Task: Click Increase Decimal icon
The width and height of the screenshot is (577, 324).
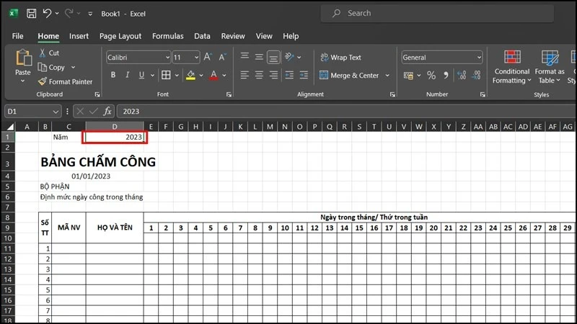Action: click(x=462, y=76)
